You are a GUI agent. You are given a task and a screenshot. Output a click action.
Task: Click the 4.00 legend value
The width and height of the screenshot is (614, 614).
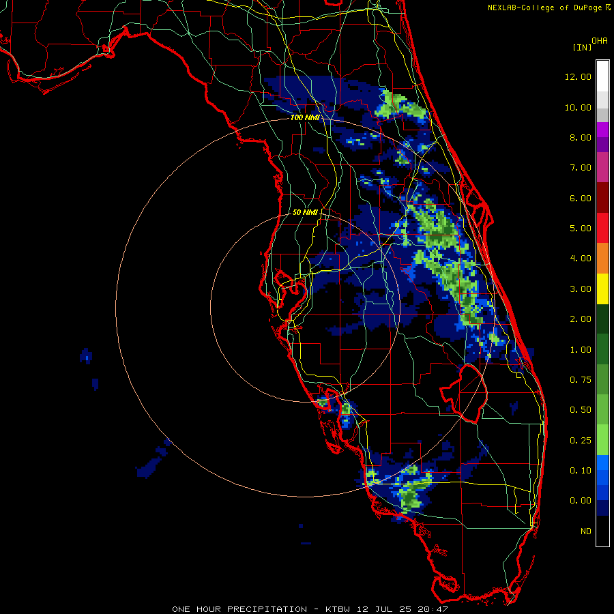[x=580, y=259]
